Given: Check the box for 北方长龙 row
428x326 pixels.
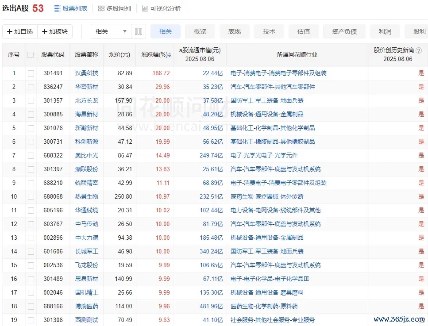Looking at the screenshot, I should 31,101.
